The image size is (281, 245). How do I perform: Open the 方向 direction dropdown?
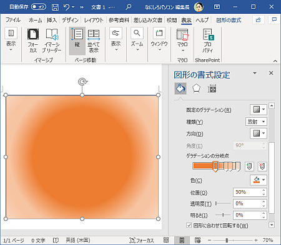point(259,133)
